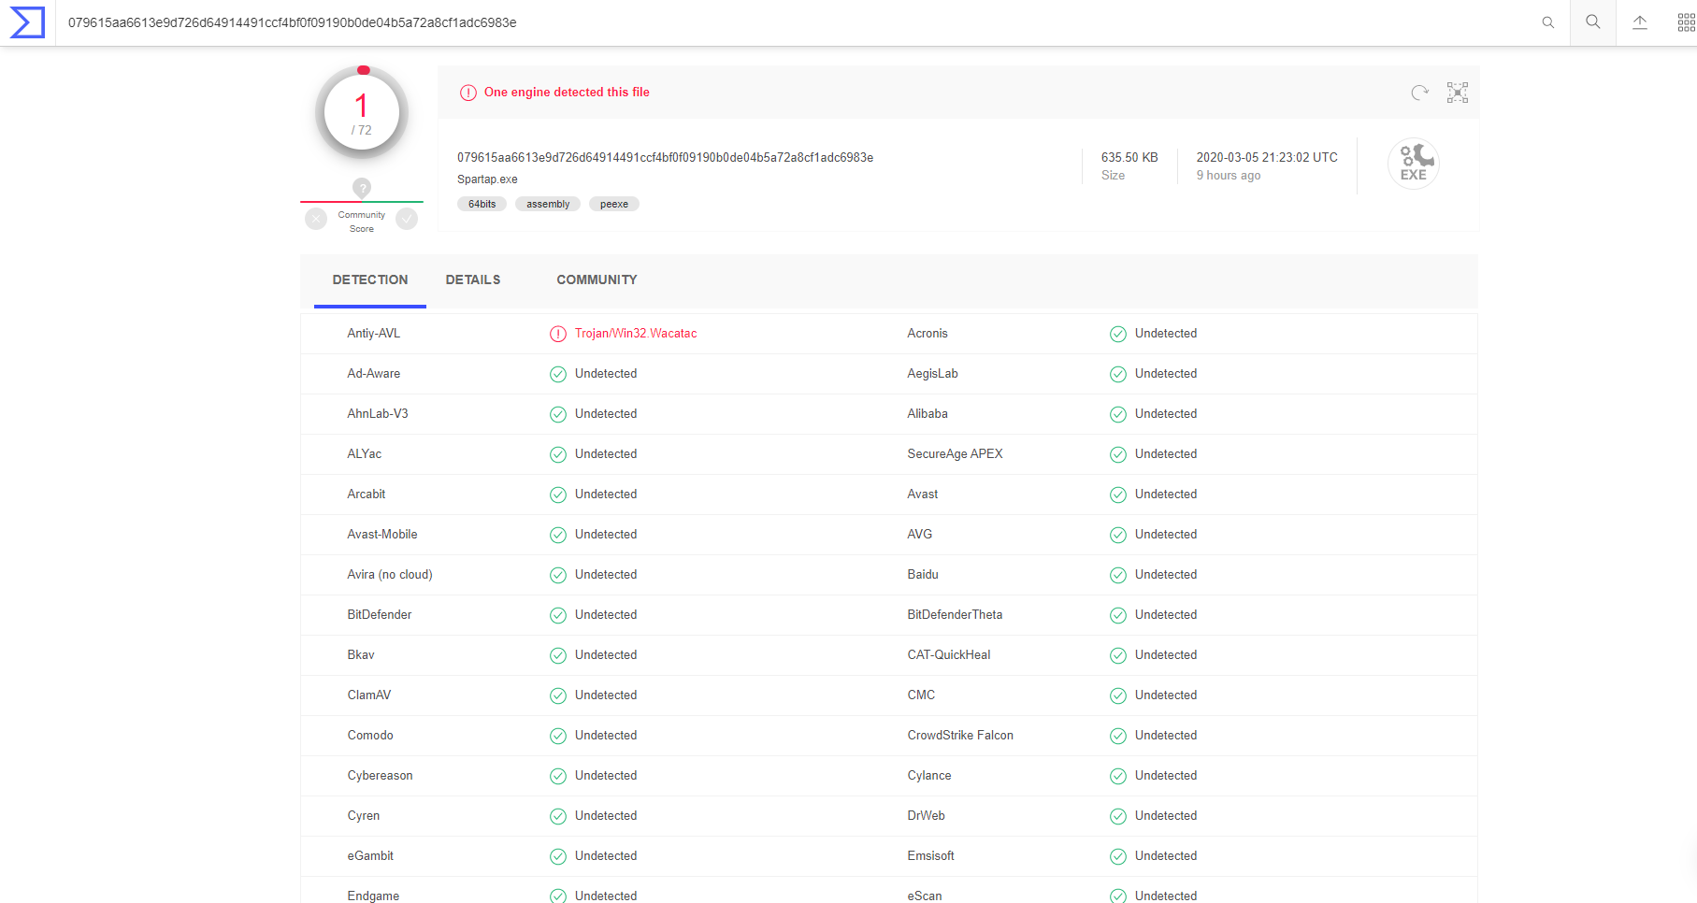This screenshot has height=903, width=1697.
Task: Click the green check icon for Avast
Action: point(1118,494)
